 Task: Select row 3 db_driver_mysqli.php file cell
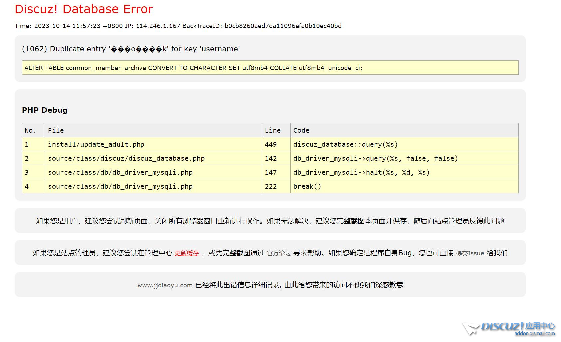click(153, 172)
